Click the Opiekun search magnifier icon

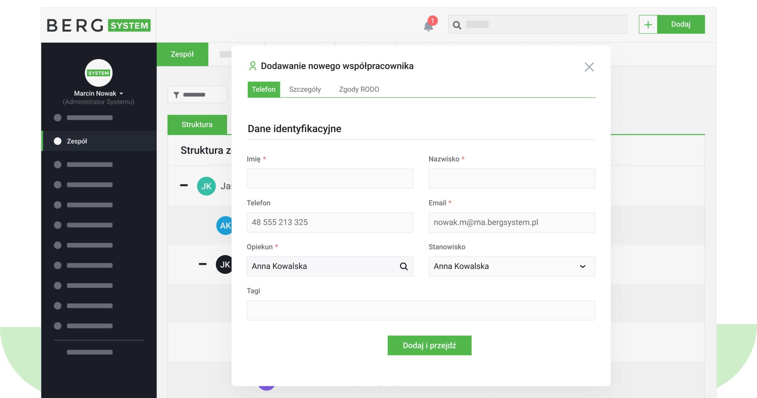(x=404, y=266)
